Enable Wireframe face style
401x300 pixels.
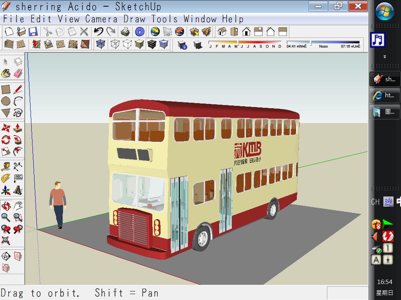pos(115,44)
